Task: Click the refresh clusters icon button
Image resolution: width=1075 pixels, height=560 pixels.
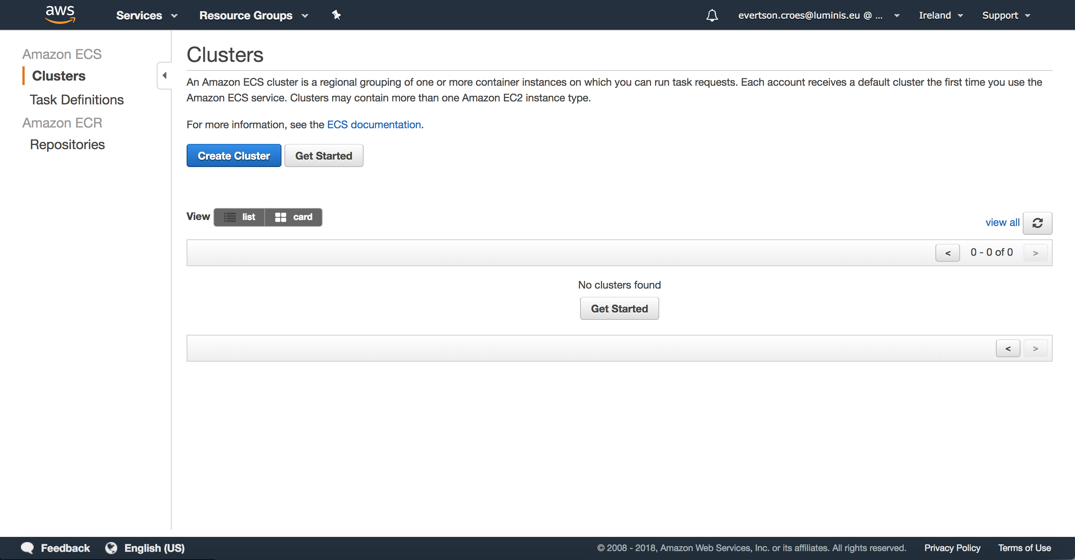Action: click(x=1037, y=223)
